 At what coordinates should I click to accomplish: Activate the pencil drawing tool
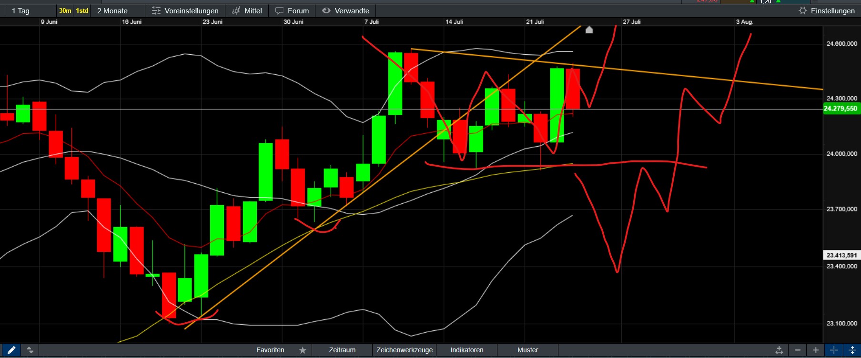pyautogui.click(x=11, y=350)
